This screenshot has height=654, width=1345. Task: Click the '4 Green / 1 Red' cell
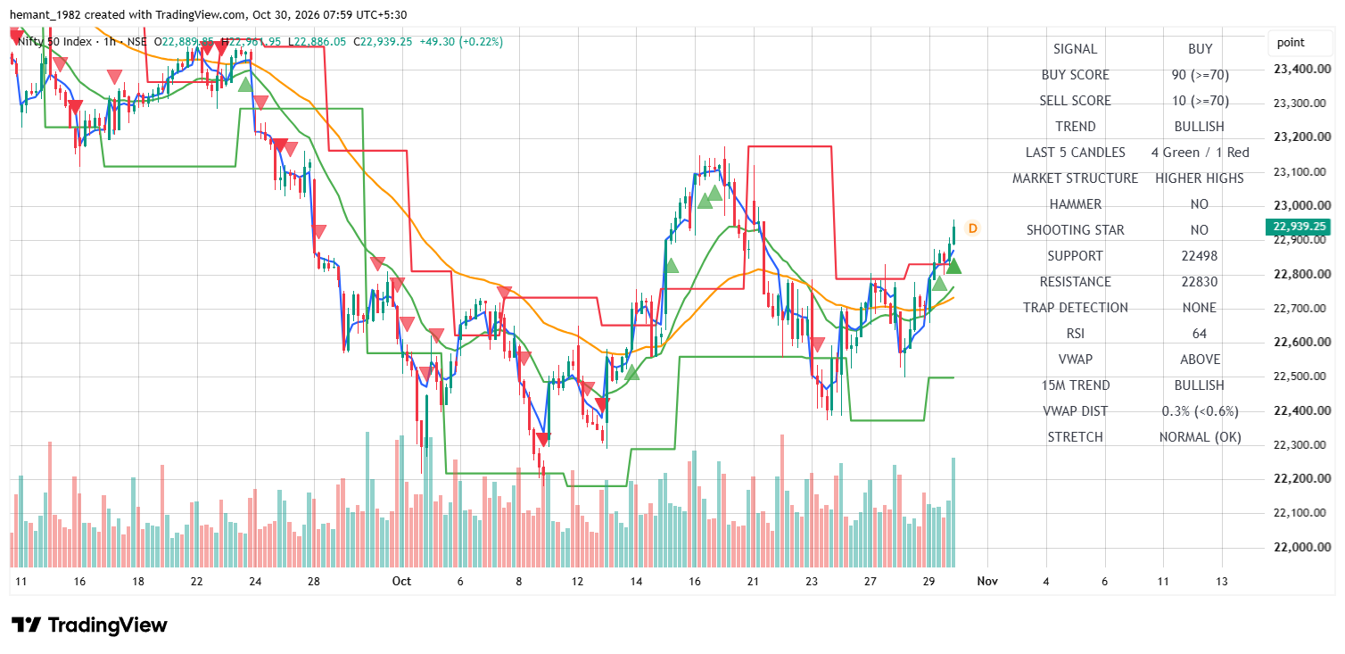(x=1200, y=153)
